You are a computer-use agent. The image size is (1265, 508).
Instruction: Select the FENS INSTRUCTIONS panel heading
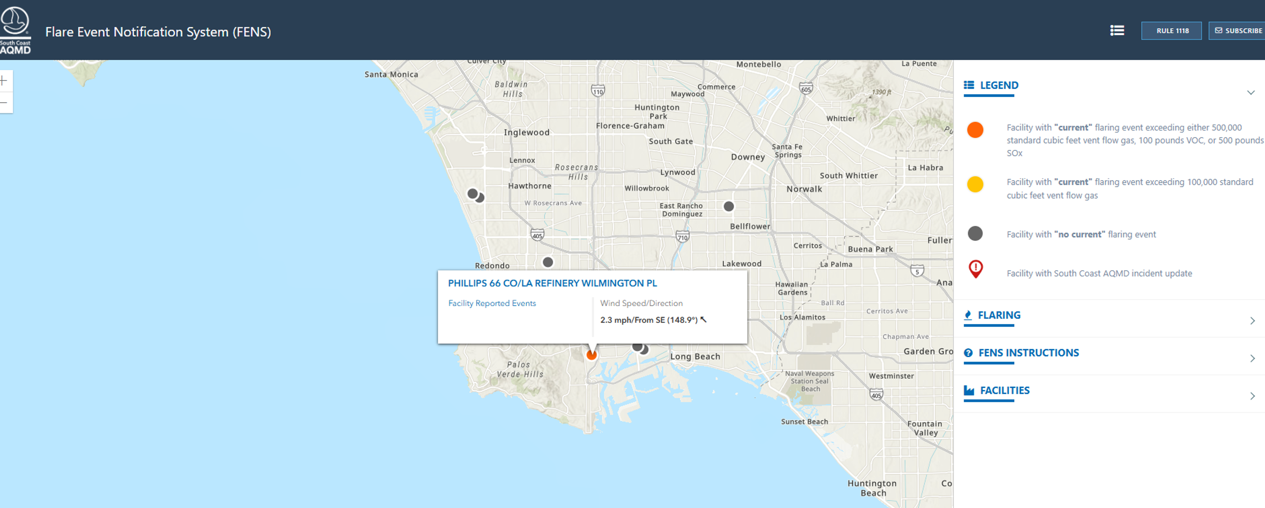[1028, 353]
